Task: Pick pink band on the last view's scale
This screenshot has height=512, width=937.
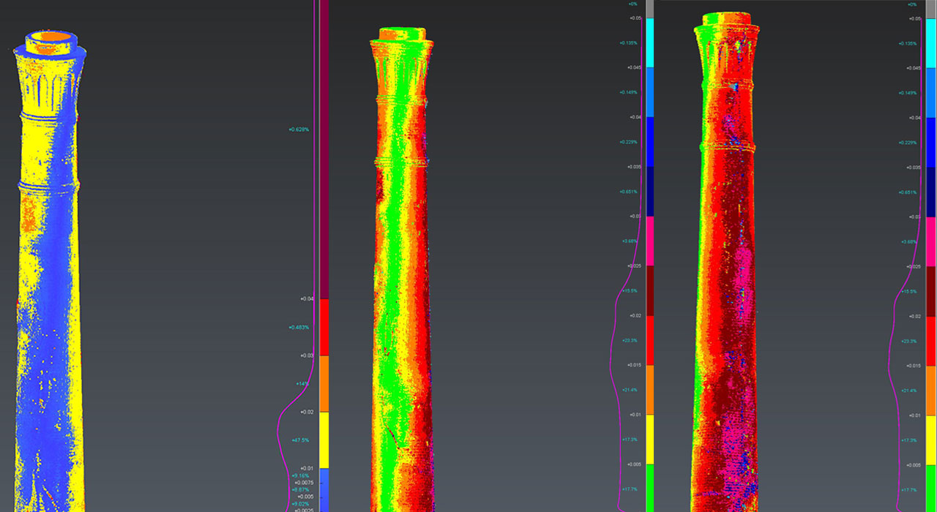Action: pos(932,242)
